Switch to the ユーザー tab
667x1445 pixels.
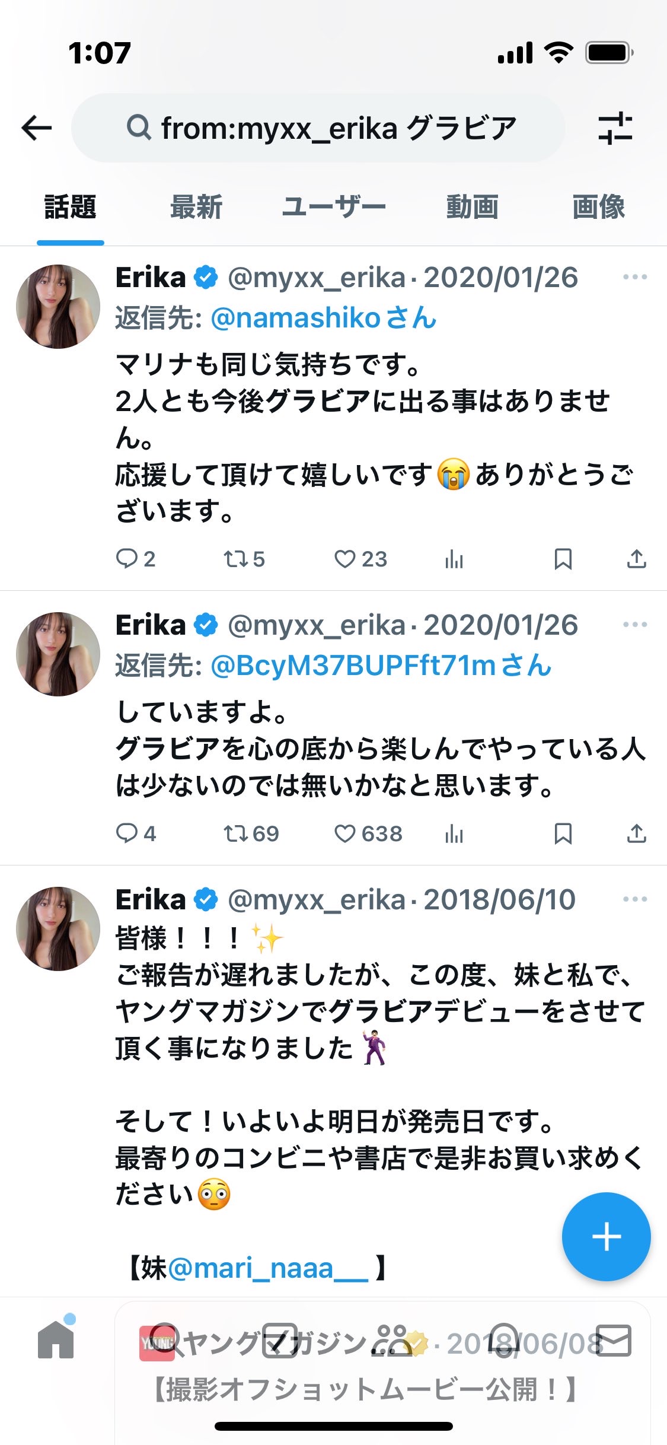coord(334,208)
